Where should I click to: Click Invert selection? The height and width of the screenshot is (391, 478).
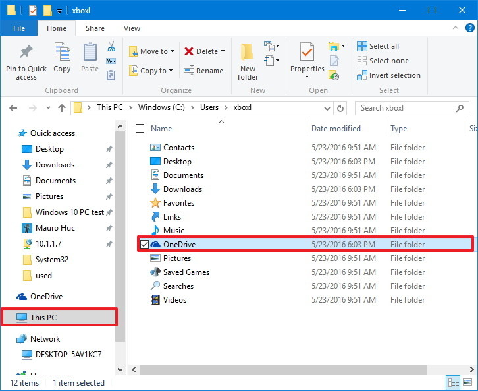388,75
